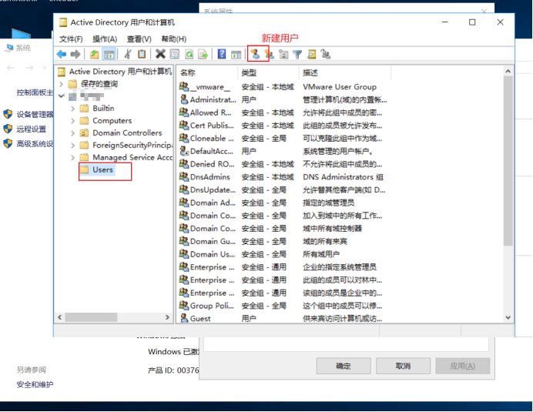Click the Export list toolbar icon
Viewport: 533px width, 412px height.
(203, 54)
